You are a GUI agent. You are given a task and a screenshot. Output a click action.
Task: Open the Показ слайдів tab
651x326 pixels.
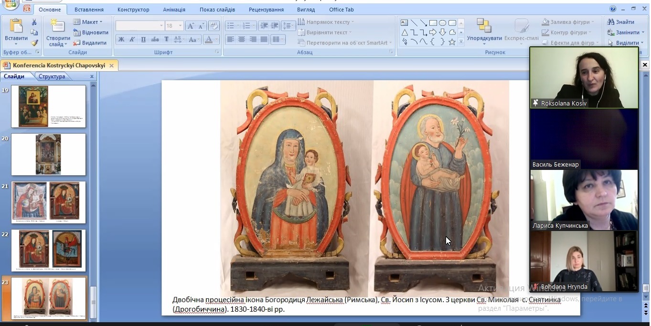pyautogui.click(x=217, y=10)
